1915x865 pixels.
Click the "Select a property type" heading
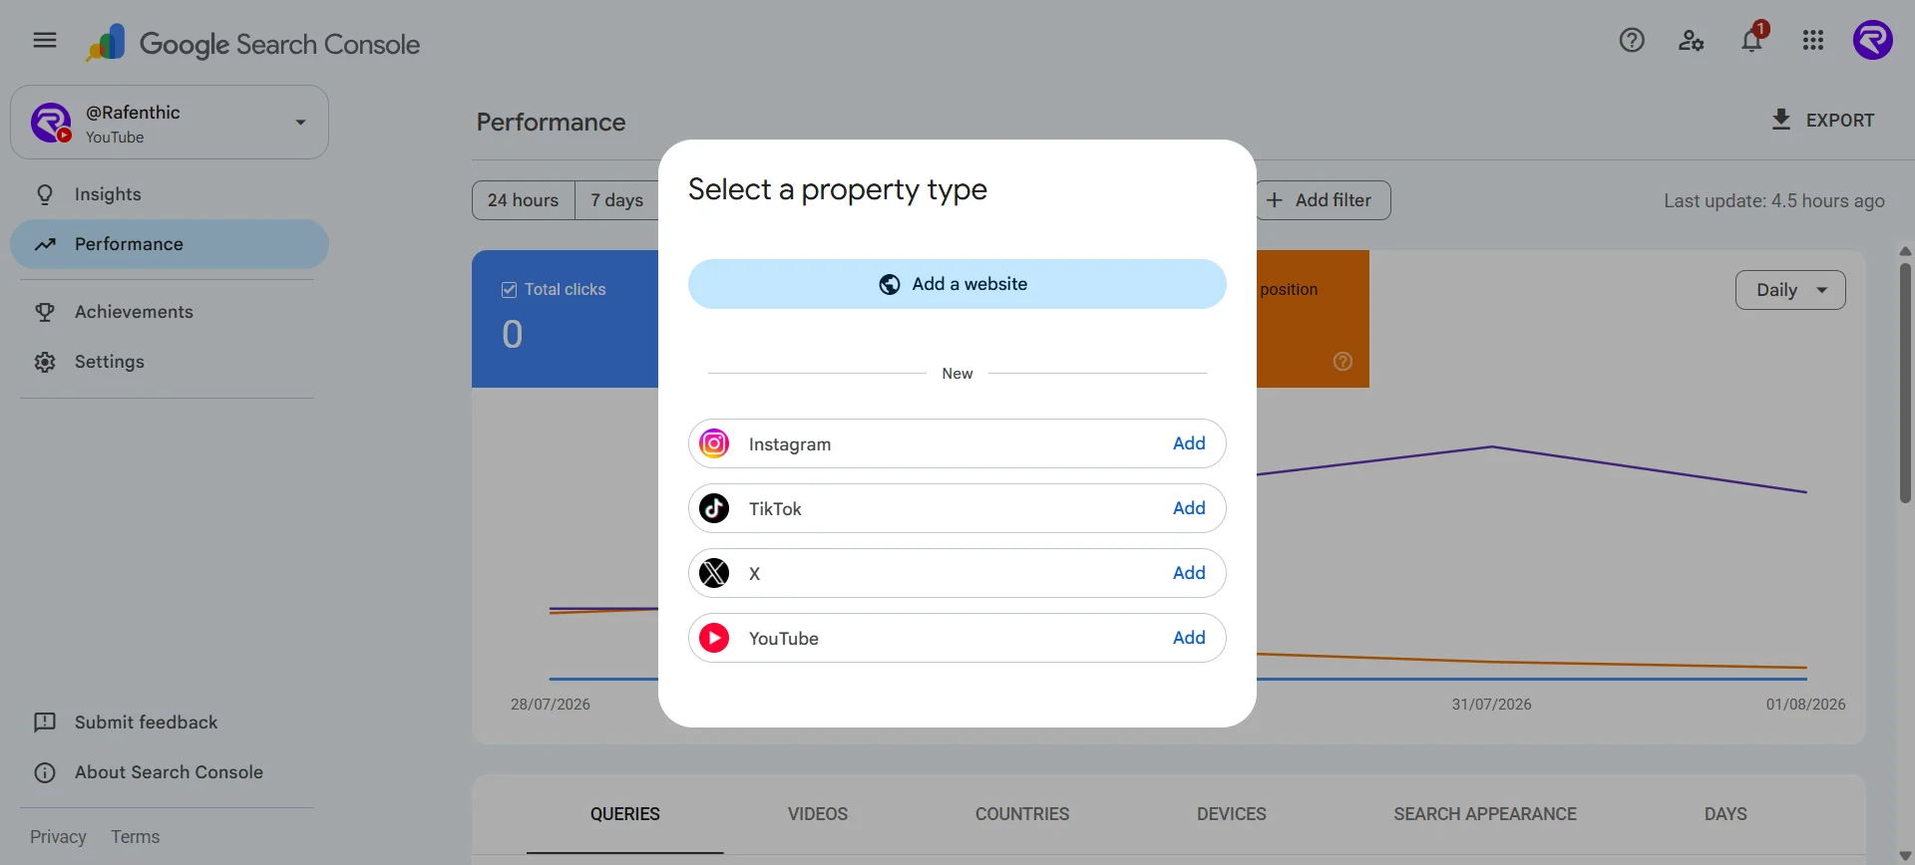click(x=838, y=189)
